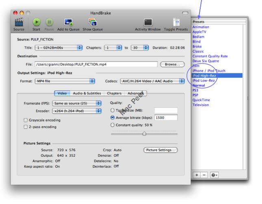Viewport: 262px width, 204px height.
Task: Select the QuickTime preset
Action: click(x=201, y=100)
